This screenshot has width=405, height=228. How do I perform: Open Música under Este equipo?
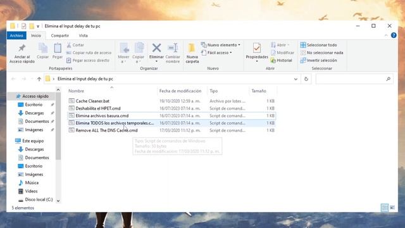click(x=32, y=183)
